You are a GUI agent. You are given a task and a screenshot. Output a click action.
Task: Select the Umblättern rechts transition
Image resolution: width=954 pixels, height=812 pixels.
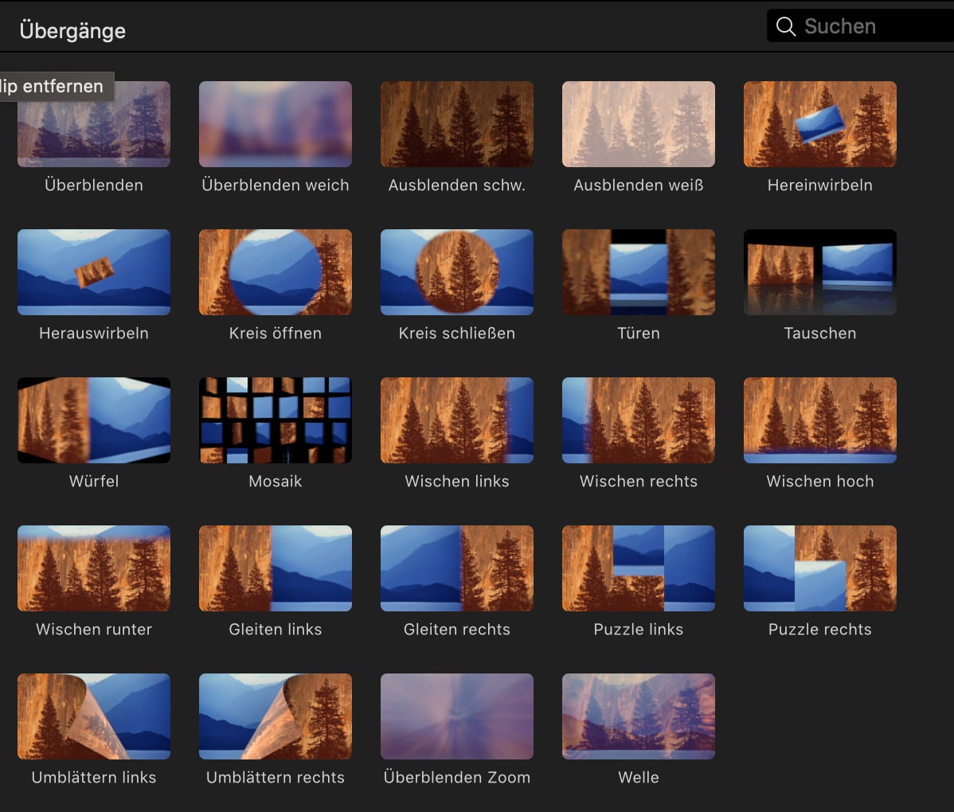(276, 716)
